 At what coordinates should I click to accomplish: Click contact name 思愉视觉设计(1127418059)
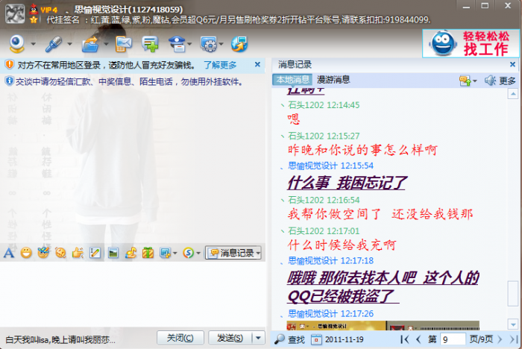click(x=128, y=10)
